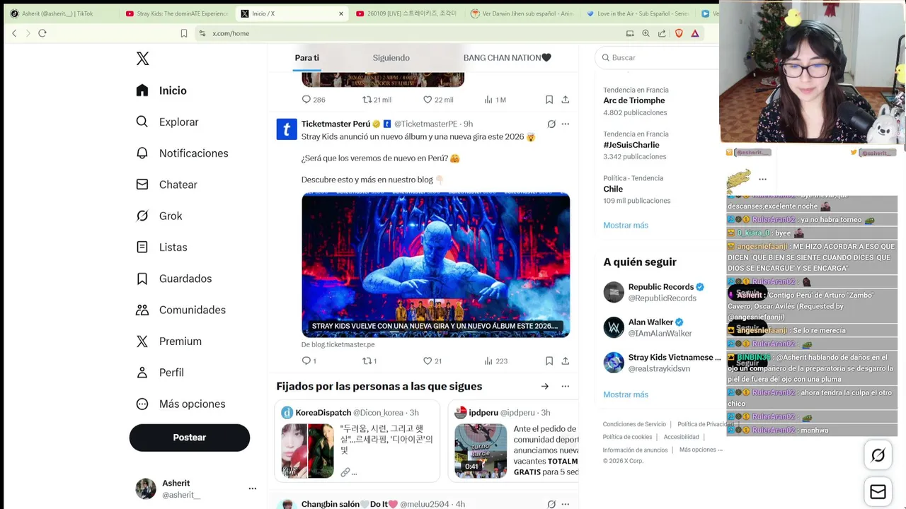Repost the Ticketmaster Perú post
The image size is (906, 509).
[x=367, y=361]
